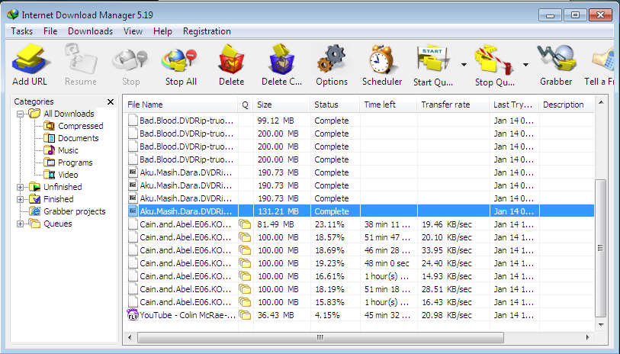Open the Registration menu

click(207, 31)
